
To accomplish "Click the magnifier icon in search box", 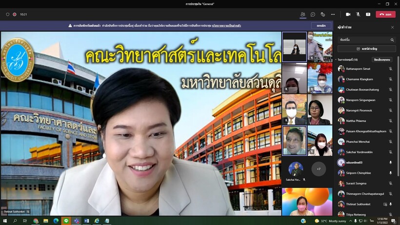I will point(392,40).
